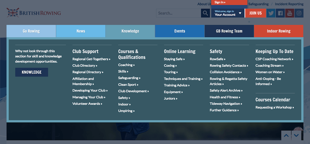310x144 pixels.
Task: Click the JOIN US button
Action: pyautogui.click(x=255, y=13)
